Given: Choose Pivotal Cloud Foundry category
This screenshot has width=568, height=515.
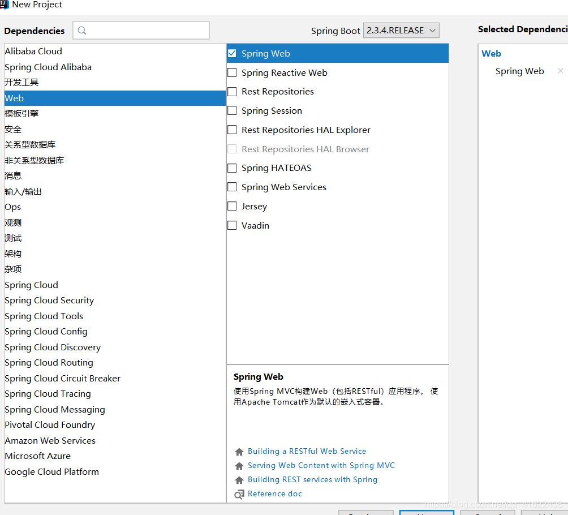Looking at the screenshot, I should (x=115, y=425).
